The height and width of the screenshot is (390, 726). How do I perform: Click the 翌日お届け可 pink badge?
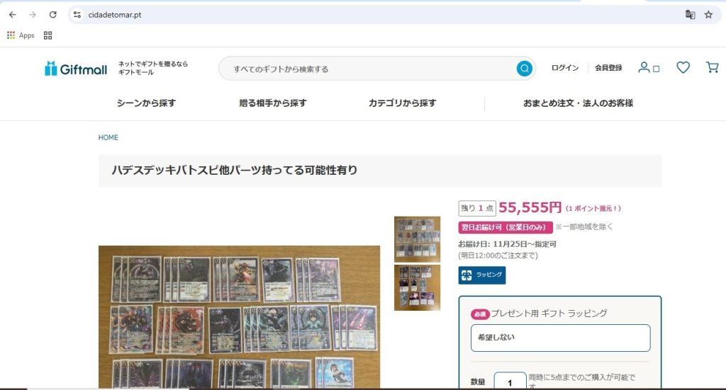click(x=505, y=227)
